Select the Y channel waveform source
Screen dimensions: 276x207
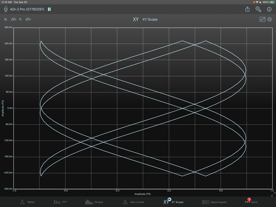click(x=28, y=19)
